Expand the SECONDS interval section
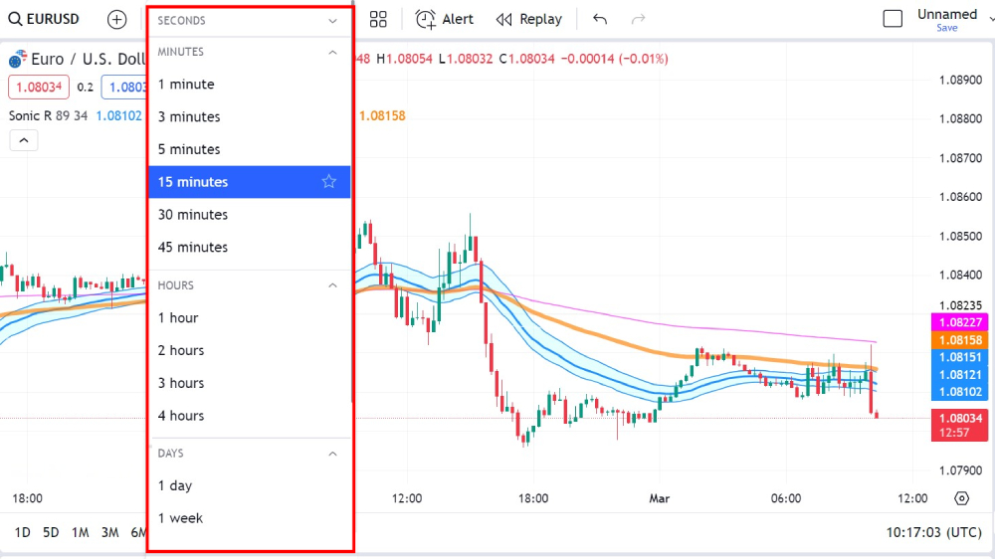Screen dimensions: 995x559 [332, 21]
